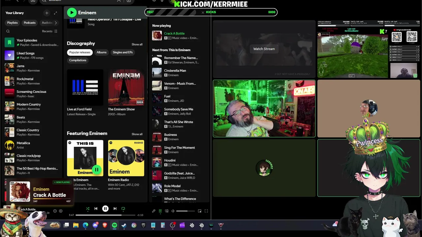The height and width of the screenshot is (237, 422).
Task: Filter discography by Compilations
Action: tap(78, 60)
